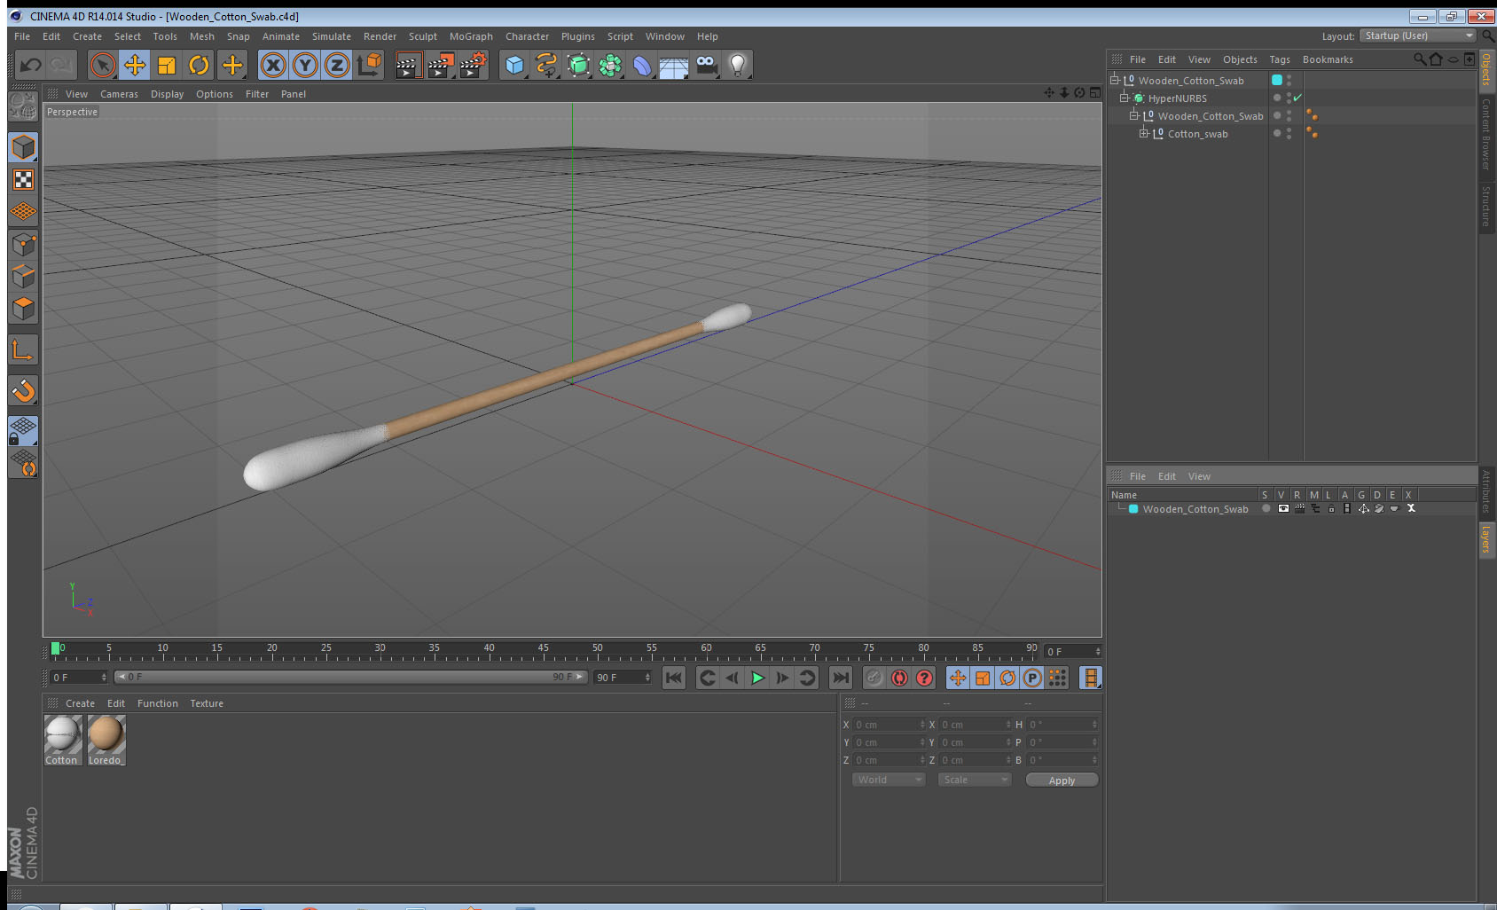Toggle Z axis lock
Viewport: 1497px width, 910px height.
point(337,65)
